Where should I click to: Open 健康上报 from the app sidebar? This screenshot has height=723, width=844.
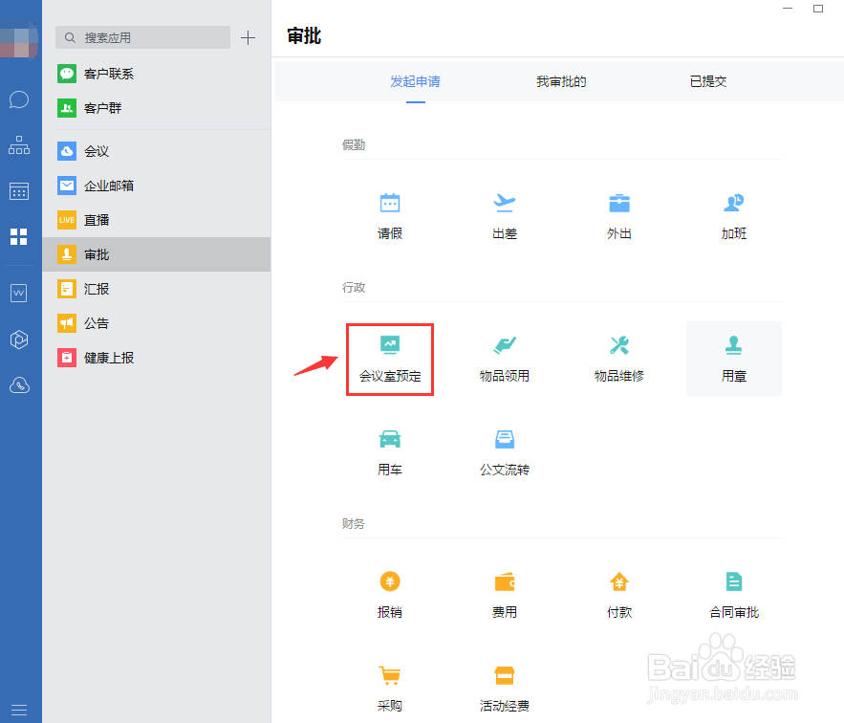(108, 358)
